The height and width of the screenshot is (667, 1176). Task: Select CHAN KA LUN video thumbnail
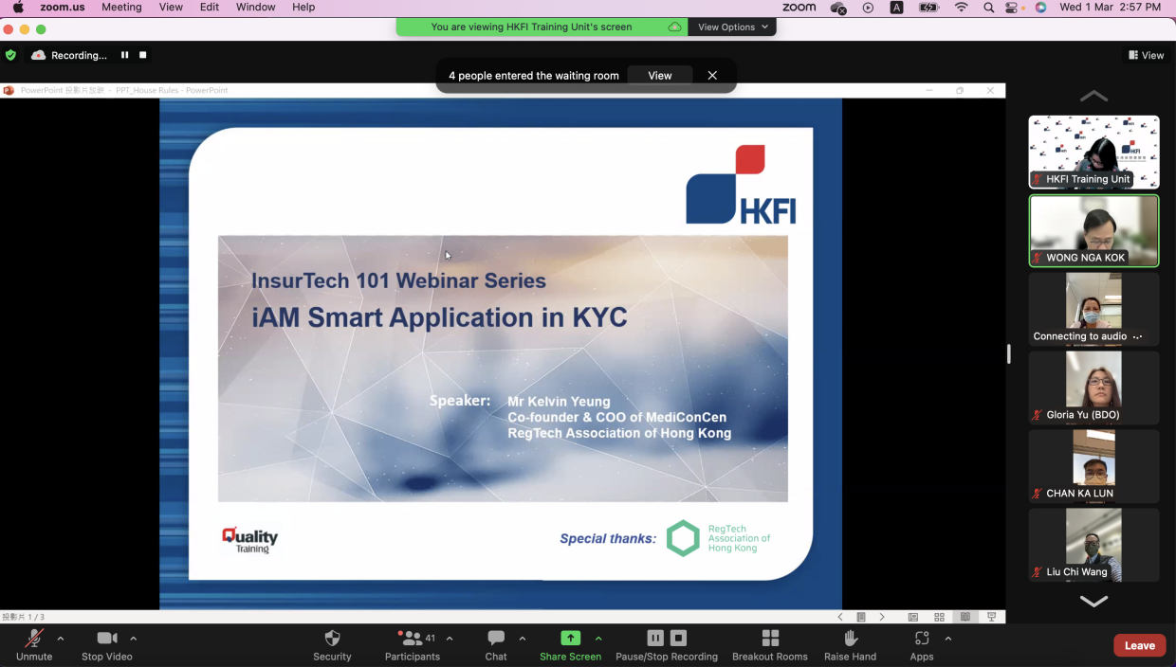[1093, 466]
